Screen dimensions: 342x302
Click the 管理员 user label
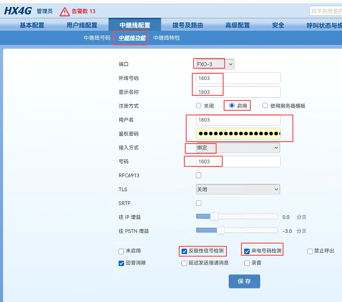tap(45, 11)
